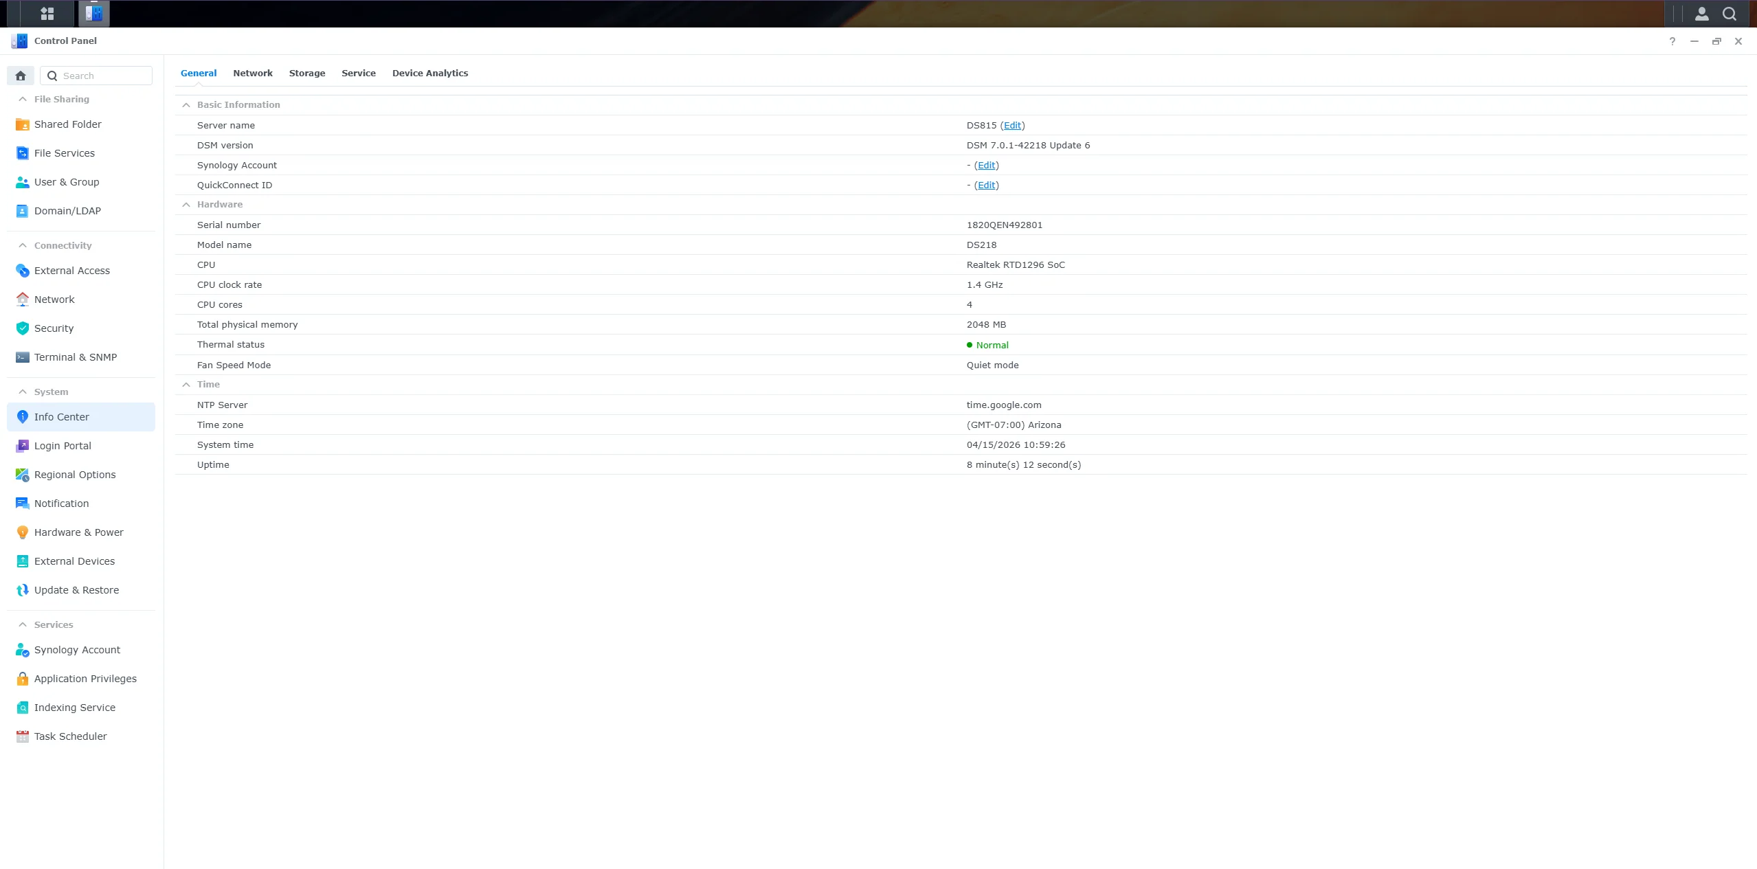Viewport: 1757px width, 869px height.
Task: Click Edit link for QuickConnect ID
Action: 986,185
